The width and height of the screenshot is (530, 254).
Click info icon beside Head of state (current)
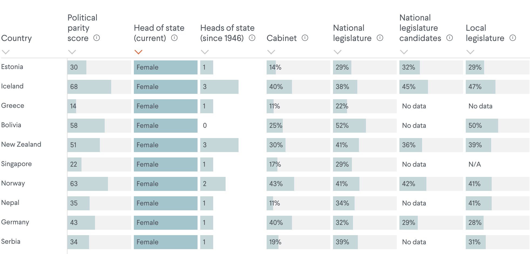[x=174, y=38]
